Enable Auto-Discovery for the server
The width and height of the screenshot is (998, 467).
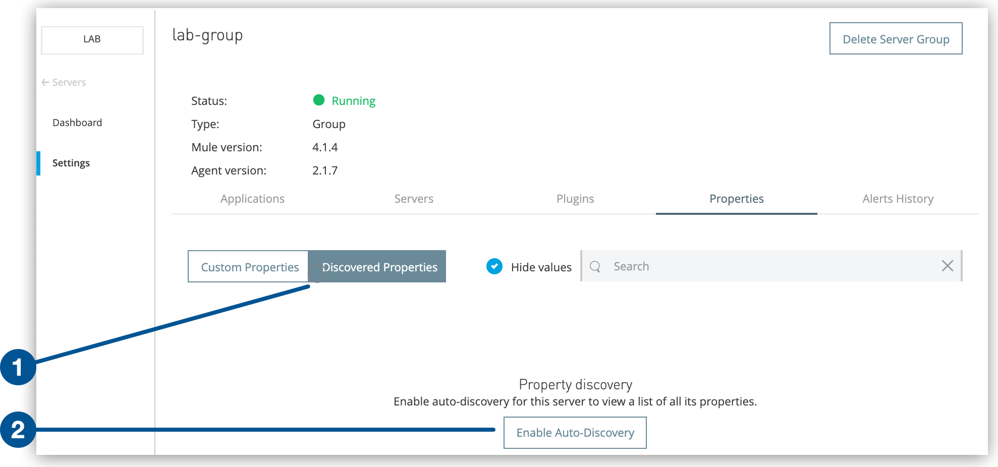(x=575, y=433)
